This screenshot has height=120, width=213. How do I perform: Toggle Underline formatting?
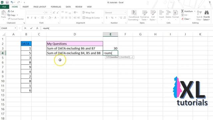tap(35, 18)
